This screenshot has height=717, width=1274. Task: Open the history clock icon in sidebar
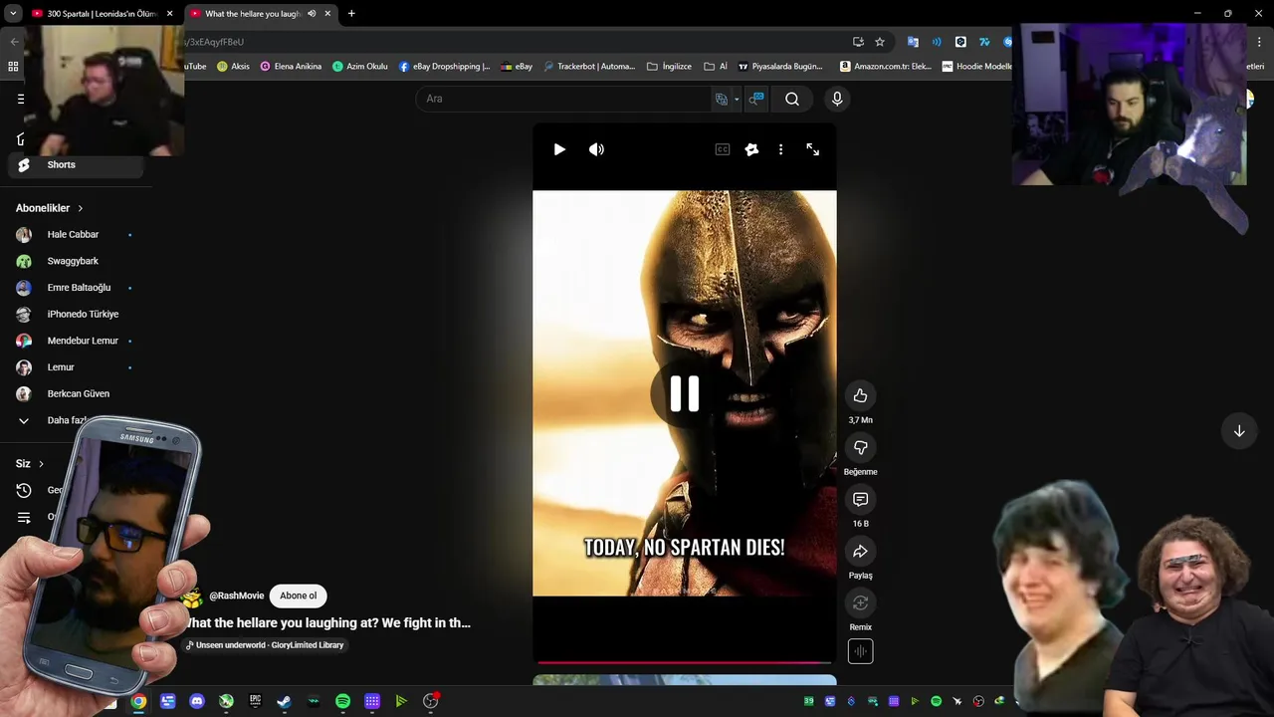pos(24,490)
